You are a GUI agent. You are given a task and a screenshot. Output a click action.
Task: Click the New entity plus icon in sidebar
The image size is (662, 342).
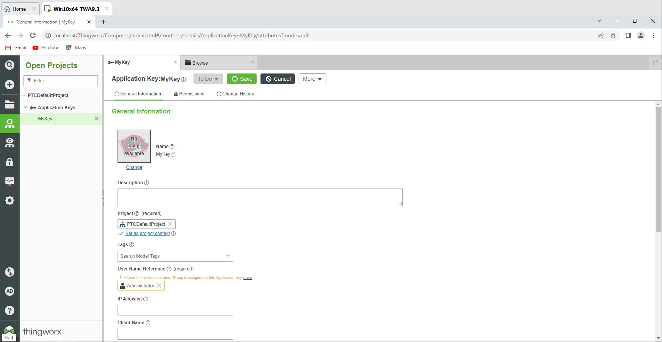pos(10,85)
